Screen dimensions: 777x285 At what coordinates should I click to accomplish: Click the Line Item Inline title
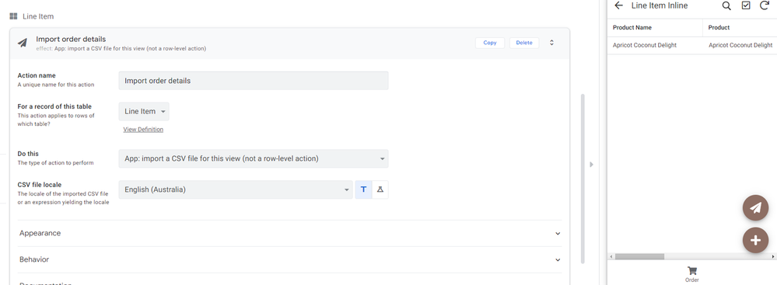pos(660,6)
